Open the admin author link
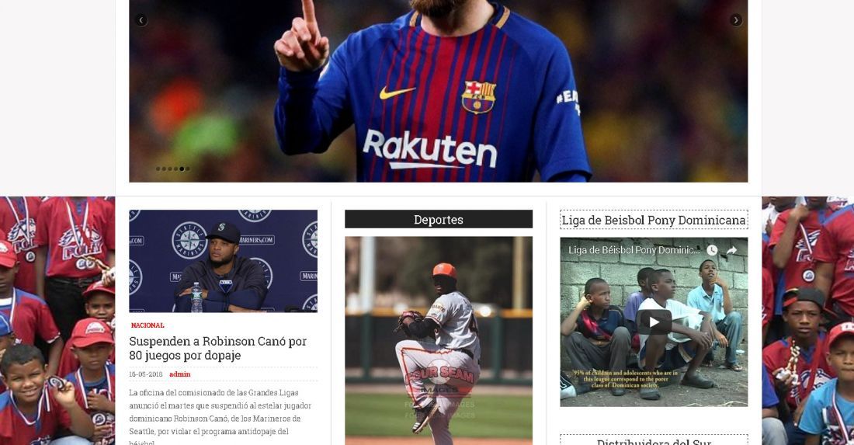 (x=180, y=374)
